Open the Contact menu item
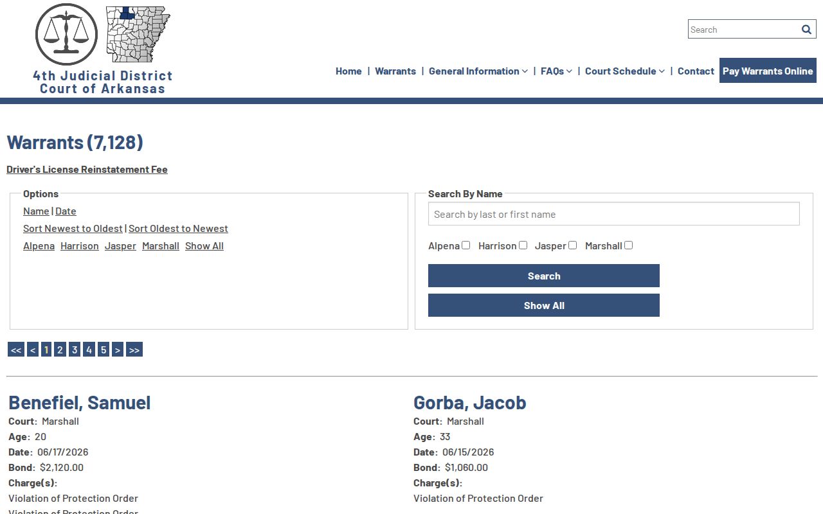This screenshot has height=514, width=823. click(x=696, y=71)
